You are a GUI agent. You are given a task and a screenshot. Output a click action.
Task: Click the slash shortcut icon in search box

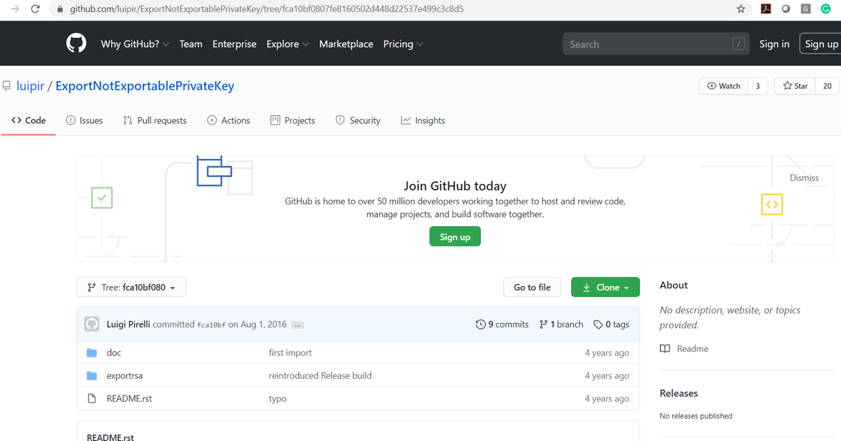coord(739,44)
